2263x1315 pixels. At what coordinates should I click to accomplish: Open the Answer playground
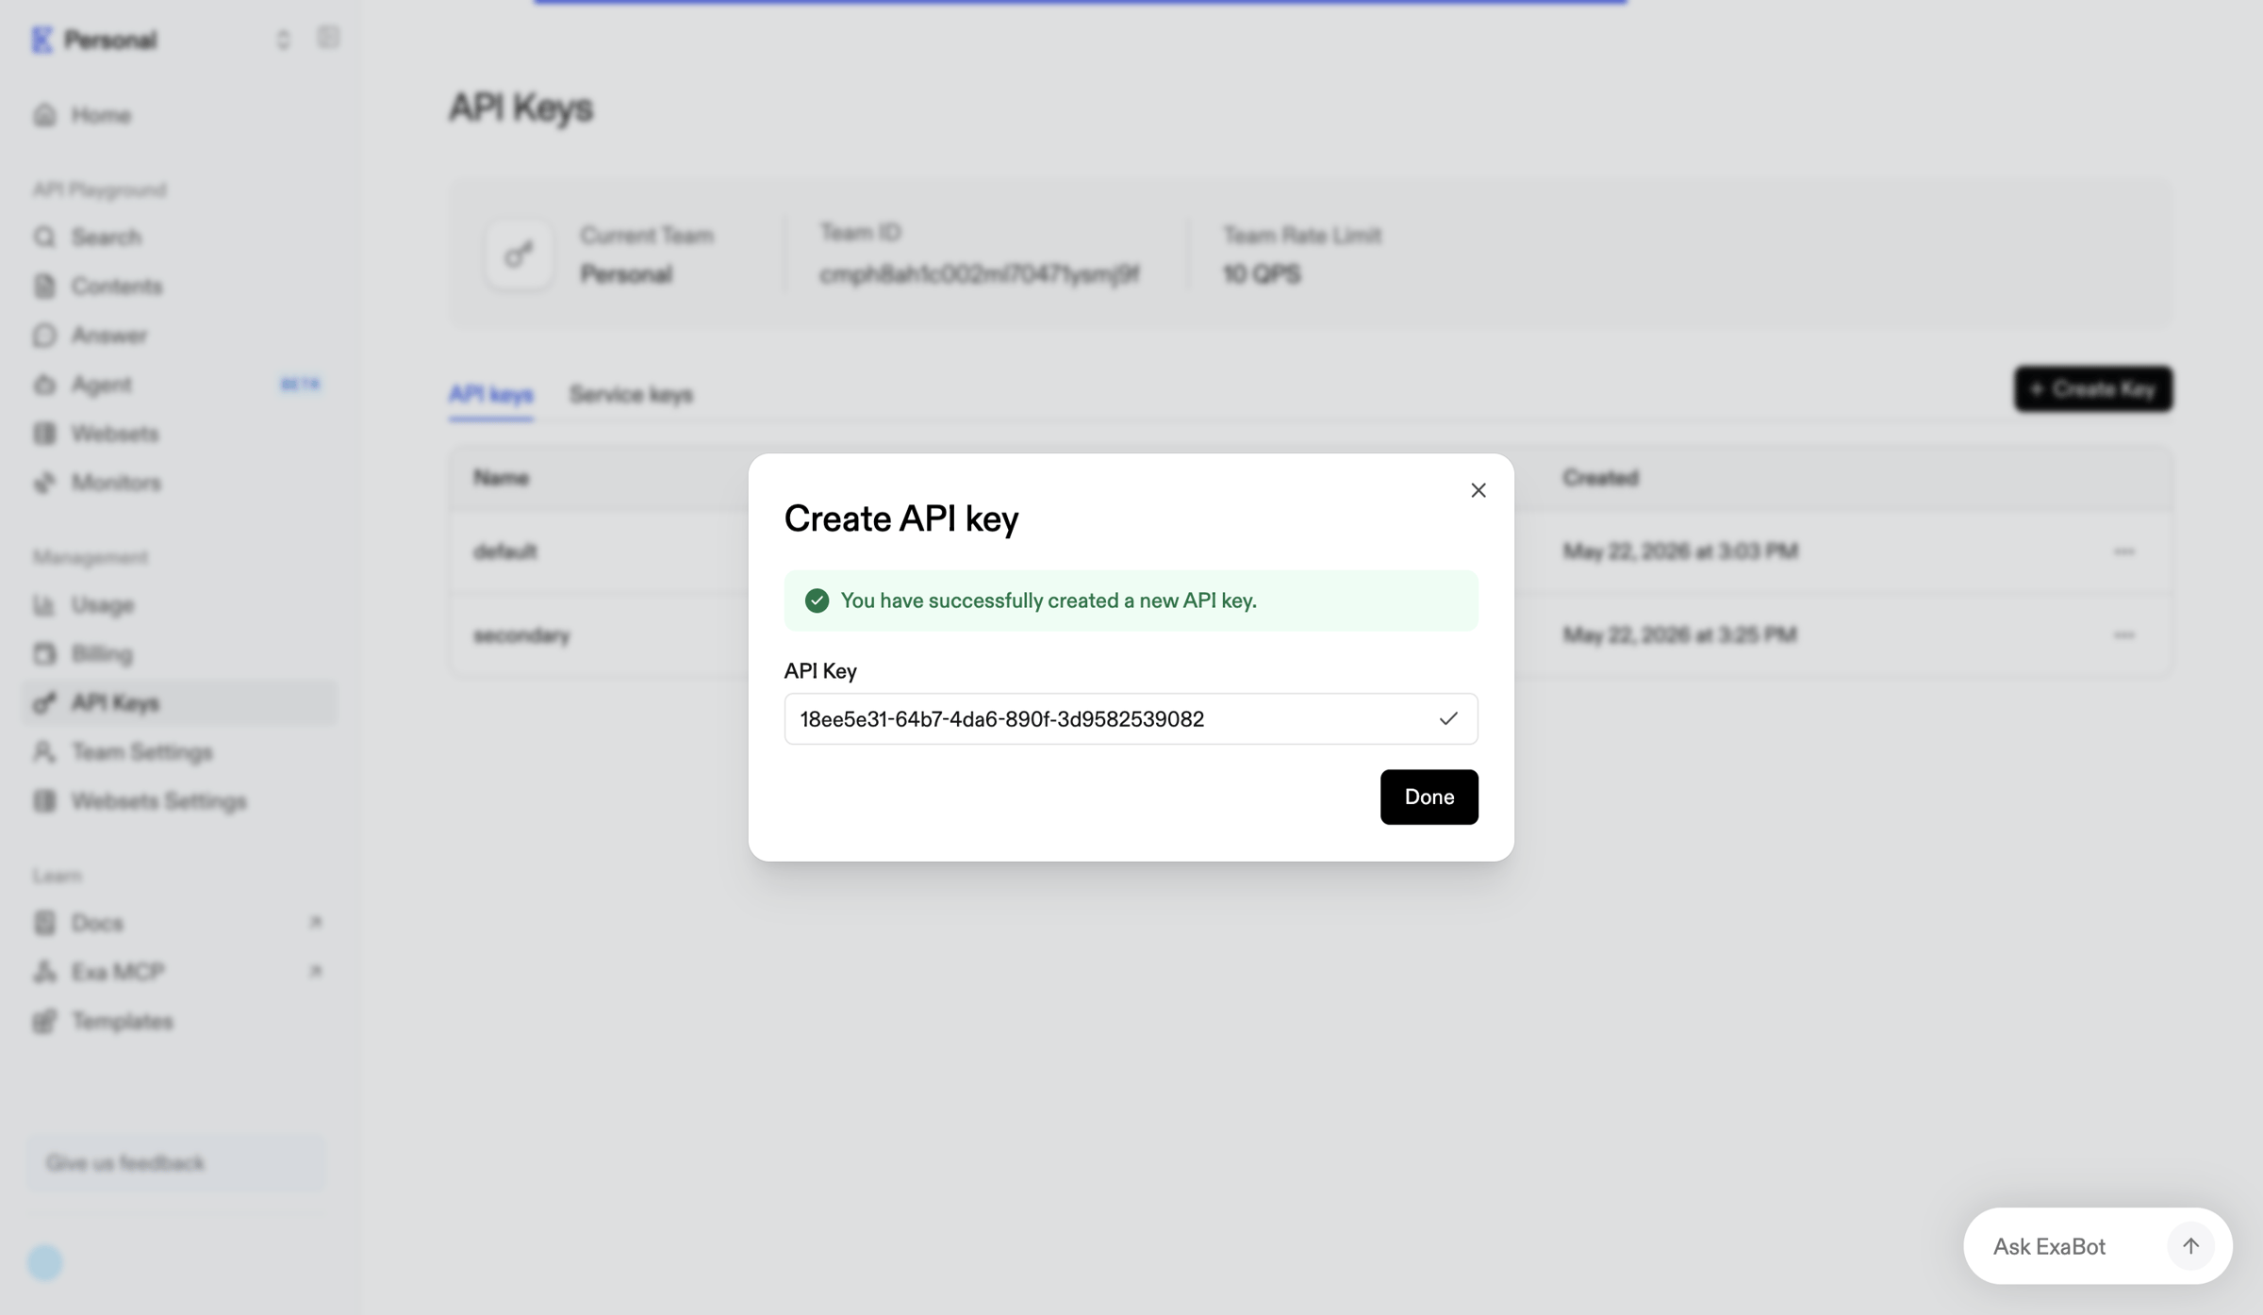click(x=179, y=335)
